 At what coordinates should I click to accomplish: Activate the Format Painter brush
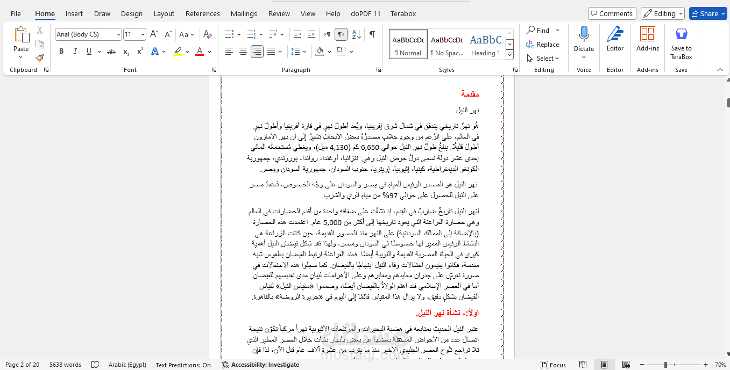[40, 57]
